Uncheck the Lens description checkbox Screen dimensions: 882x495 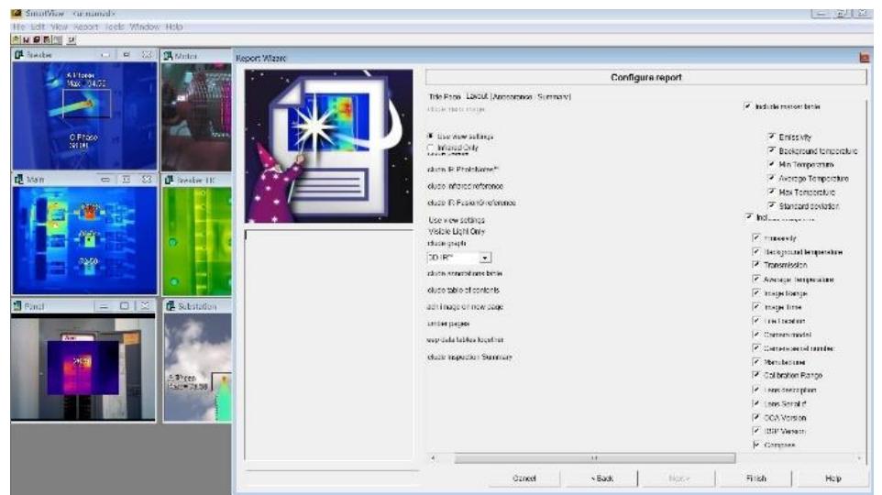pyautogui.click(x=756, y=390)
